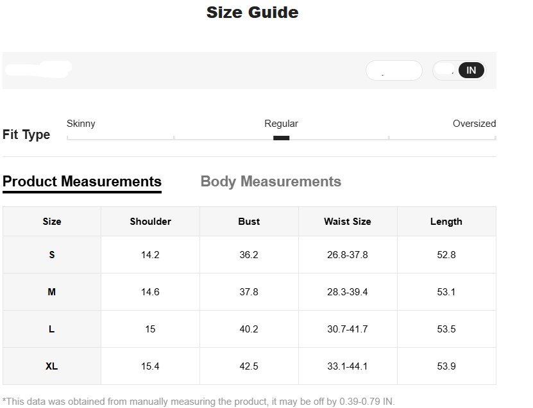Switch to the Product Measurements tab
Viewport: 533px width, 408px height.
pos(82,182)
